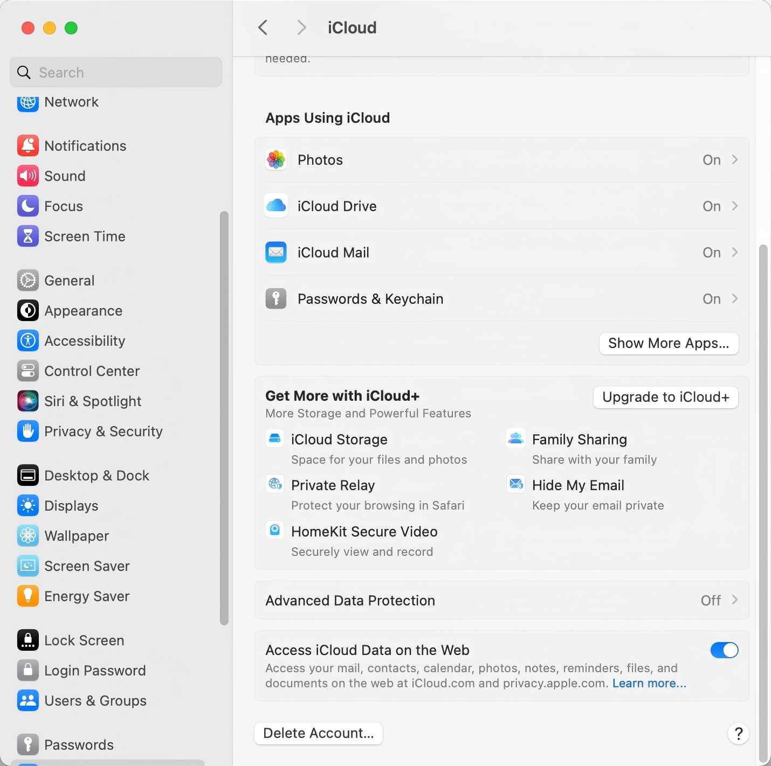771x766 pixels.
Task: Go to Wallpaper settings in the sidebar
Action: [x=77, y=536]
